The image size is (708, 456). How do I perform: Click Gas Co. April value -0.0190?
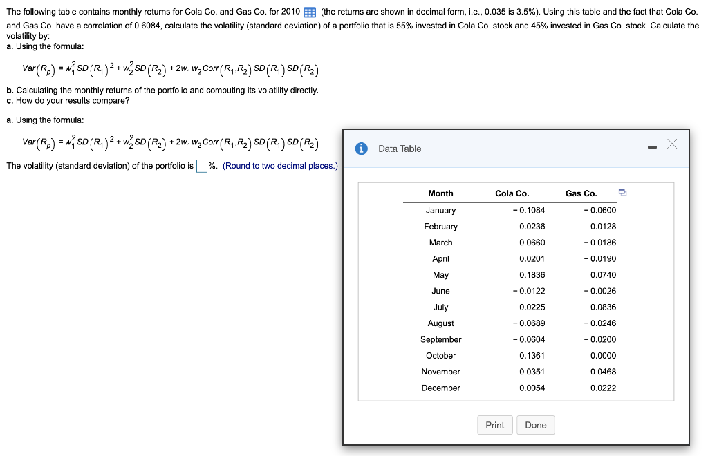(x=599, y=259)
